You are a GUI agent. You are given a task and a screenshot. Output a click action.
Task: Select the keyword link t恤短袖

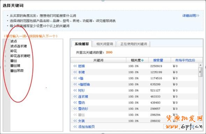point(84,84)
